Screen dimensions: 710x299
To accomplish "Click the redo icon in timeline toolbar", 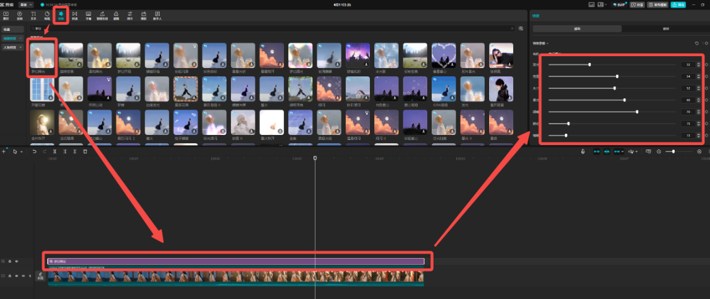I will point(44,151).
